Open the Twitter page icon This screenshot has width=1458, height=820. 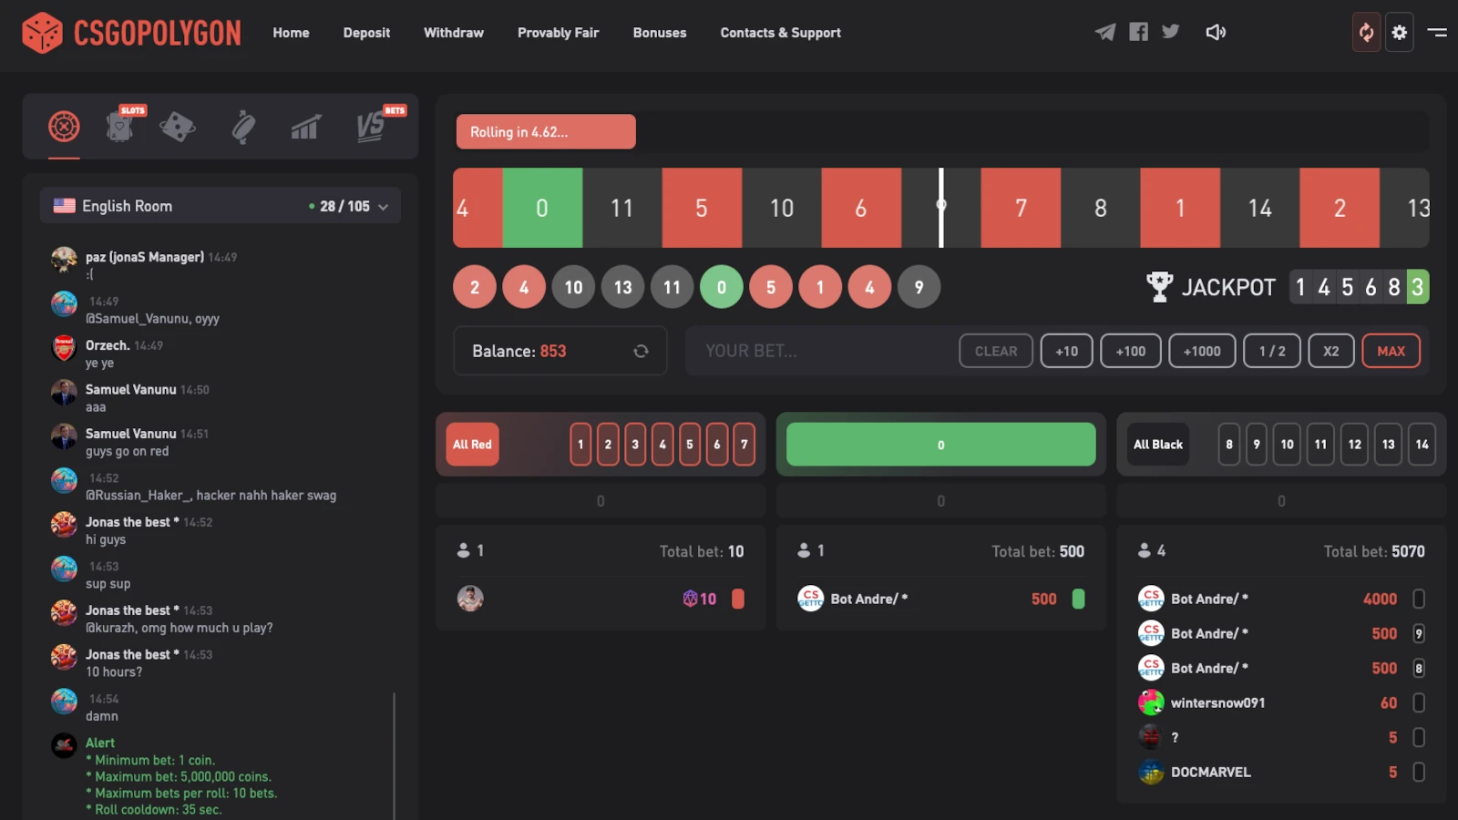point(1171,32)
